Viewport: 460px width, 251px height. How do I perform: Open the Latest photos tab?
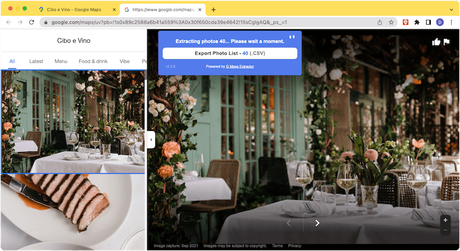36,61
